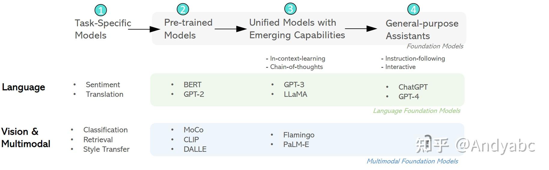Select the Unified Models with Emerging Capabilities heading
Viewport: 549px width, 170px height.
pos(297,29)
